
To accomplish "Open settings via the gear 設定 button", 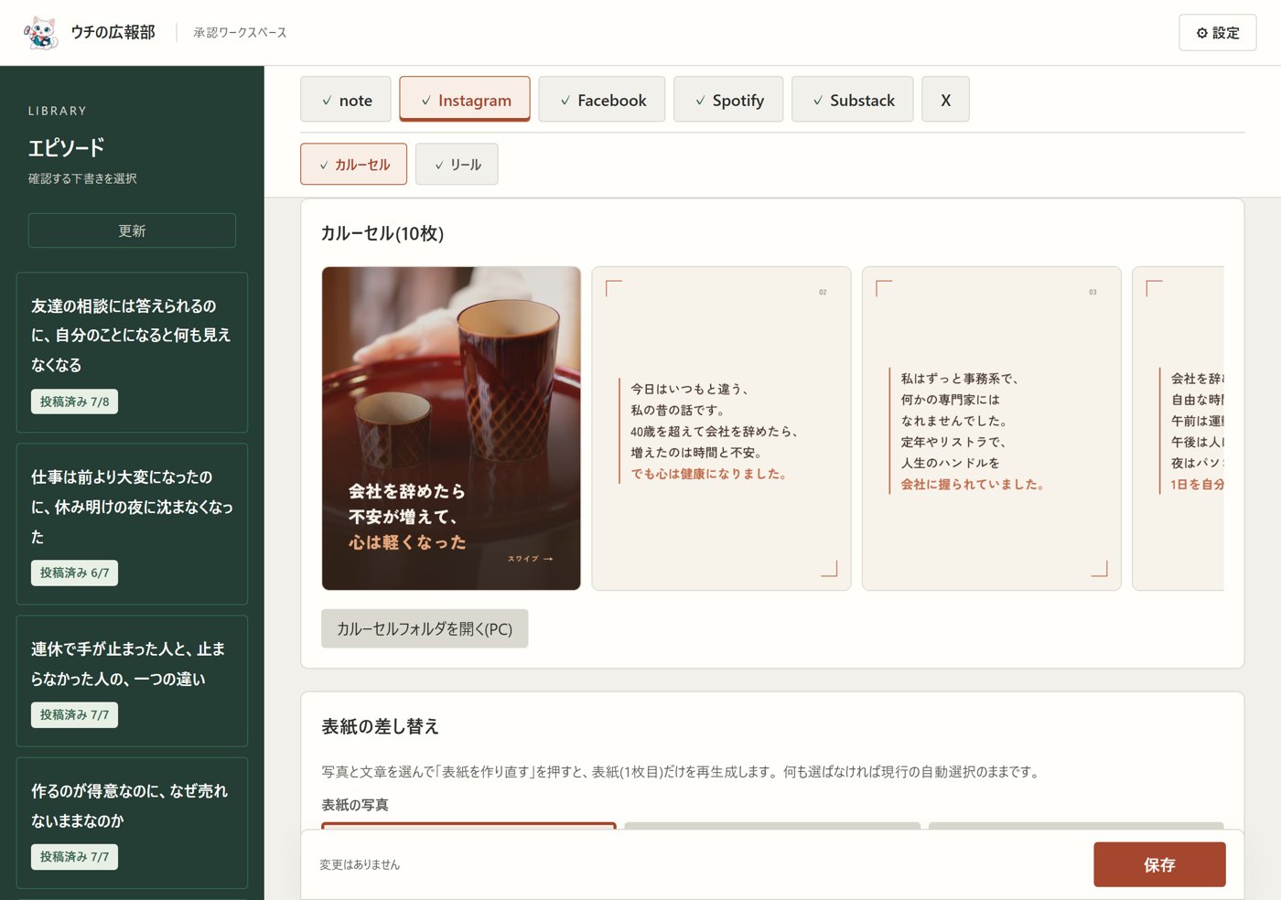I will coord(1217,33).
